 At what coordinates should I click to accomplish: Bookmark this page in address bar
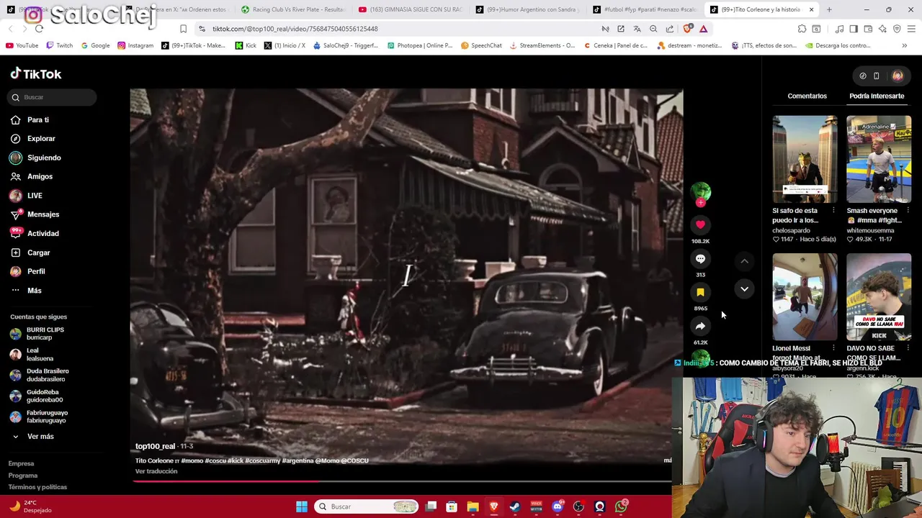click(x=183, y=29)
